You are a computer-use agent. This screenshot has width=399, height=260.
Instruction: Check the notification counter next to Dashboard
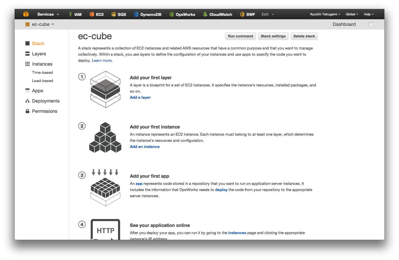pos(371,24)
